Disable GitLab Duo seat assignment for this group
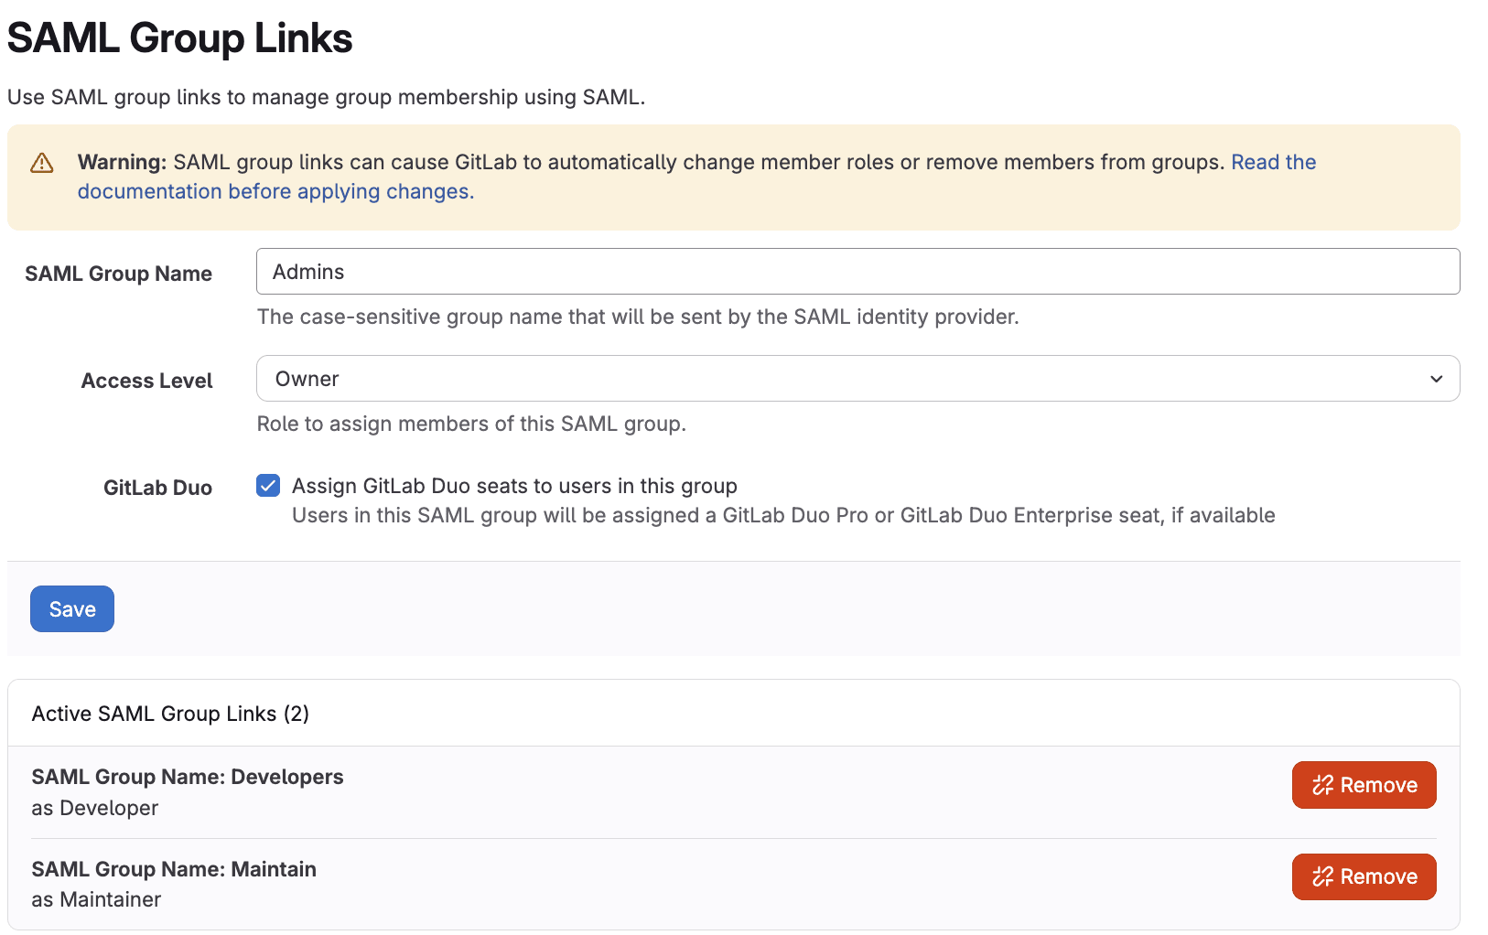Image resolution: width=1488 pixels, height=935 pixels. (x=267, y=486)
